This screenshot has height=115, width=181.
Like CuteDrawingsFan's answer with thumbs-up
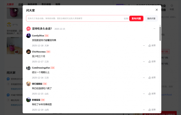tap(152, 78)
